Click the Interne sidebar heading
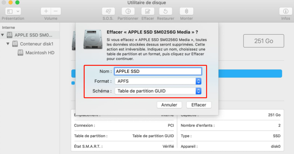Screen dimensions: 294x154 coord(8,28)
